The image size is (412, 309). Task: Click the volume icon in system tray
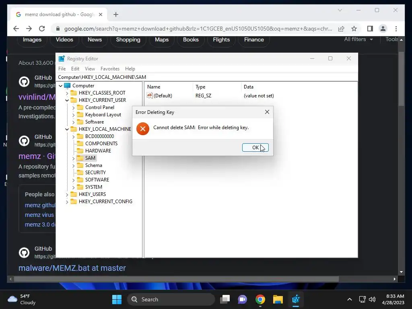click(x=372, y=299)
